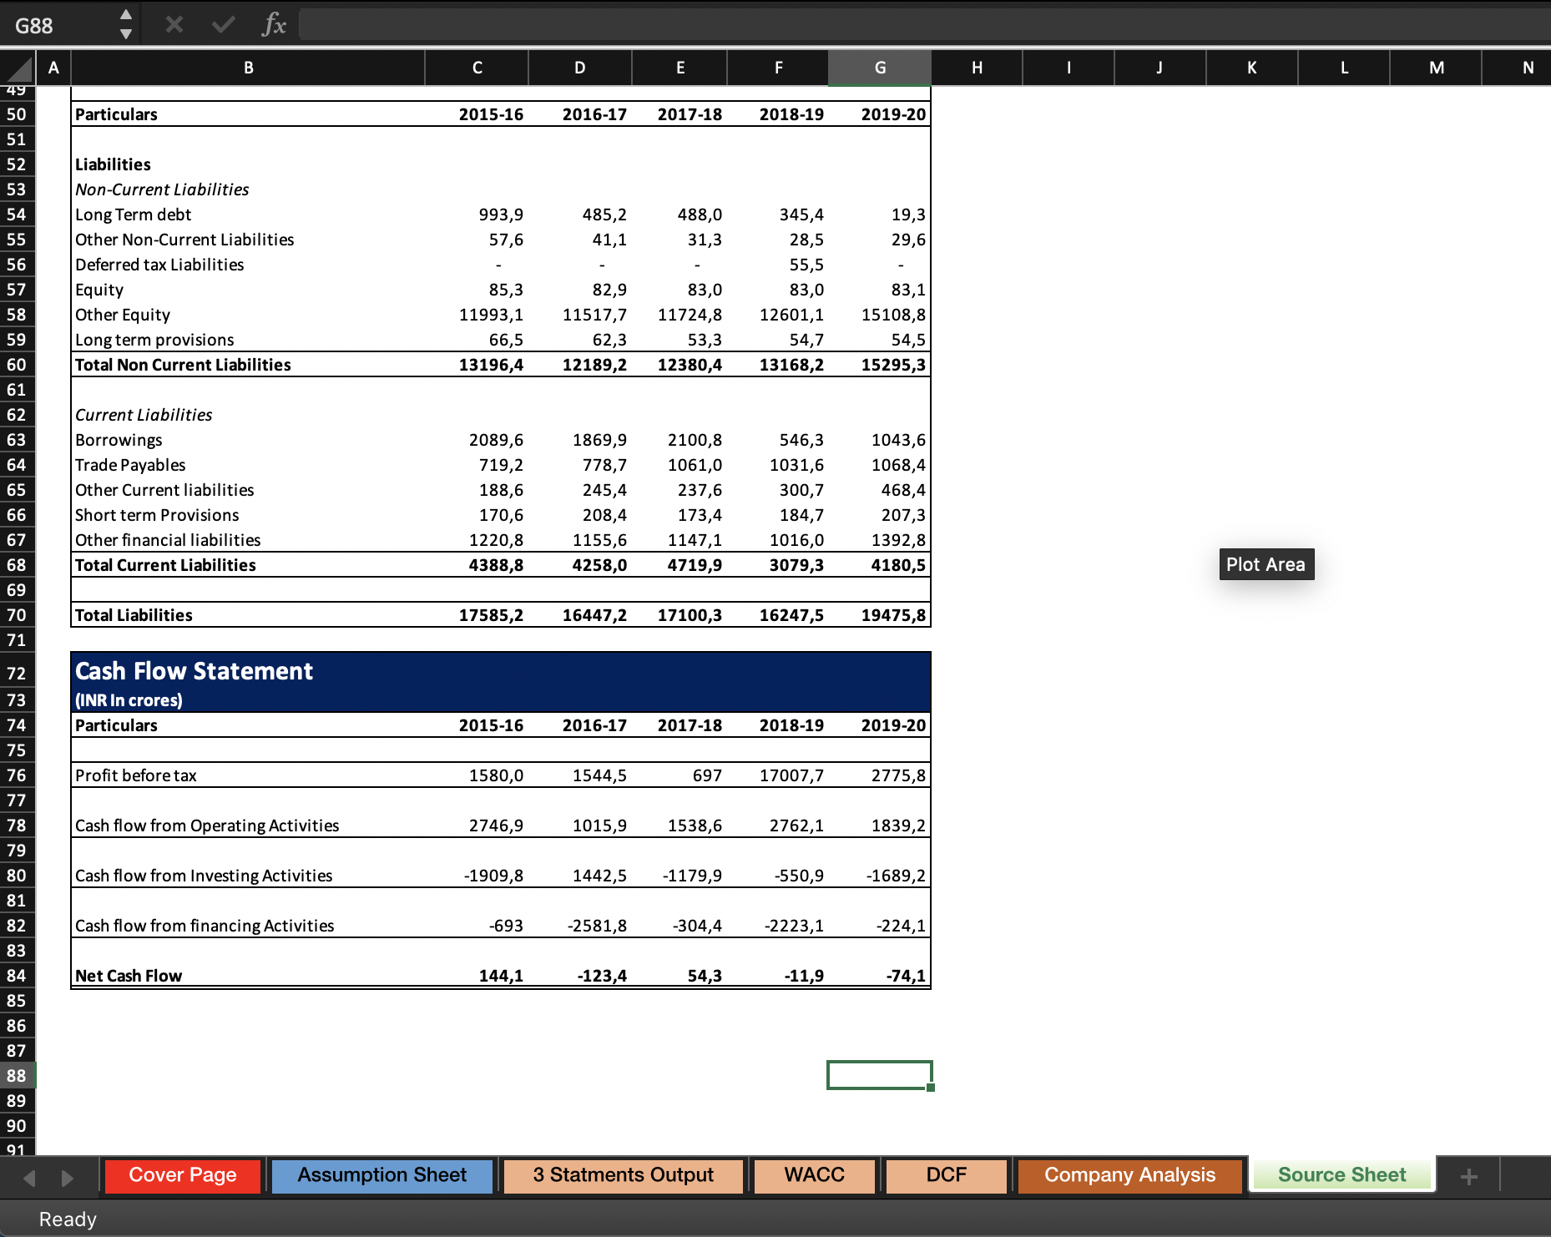Select row 84 header
Image resolution: width=1551 pixels, height=1237 pixels.
(x=18, y=976)
